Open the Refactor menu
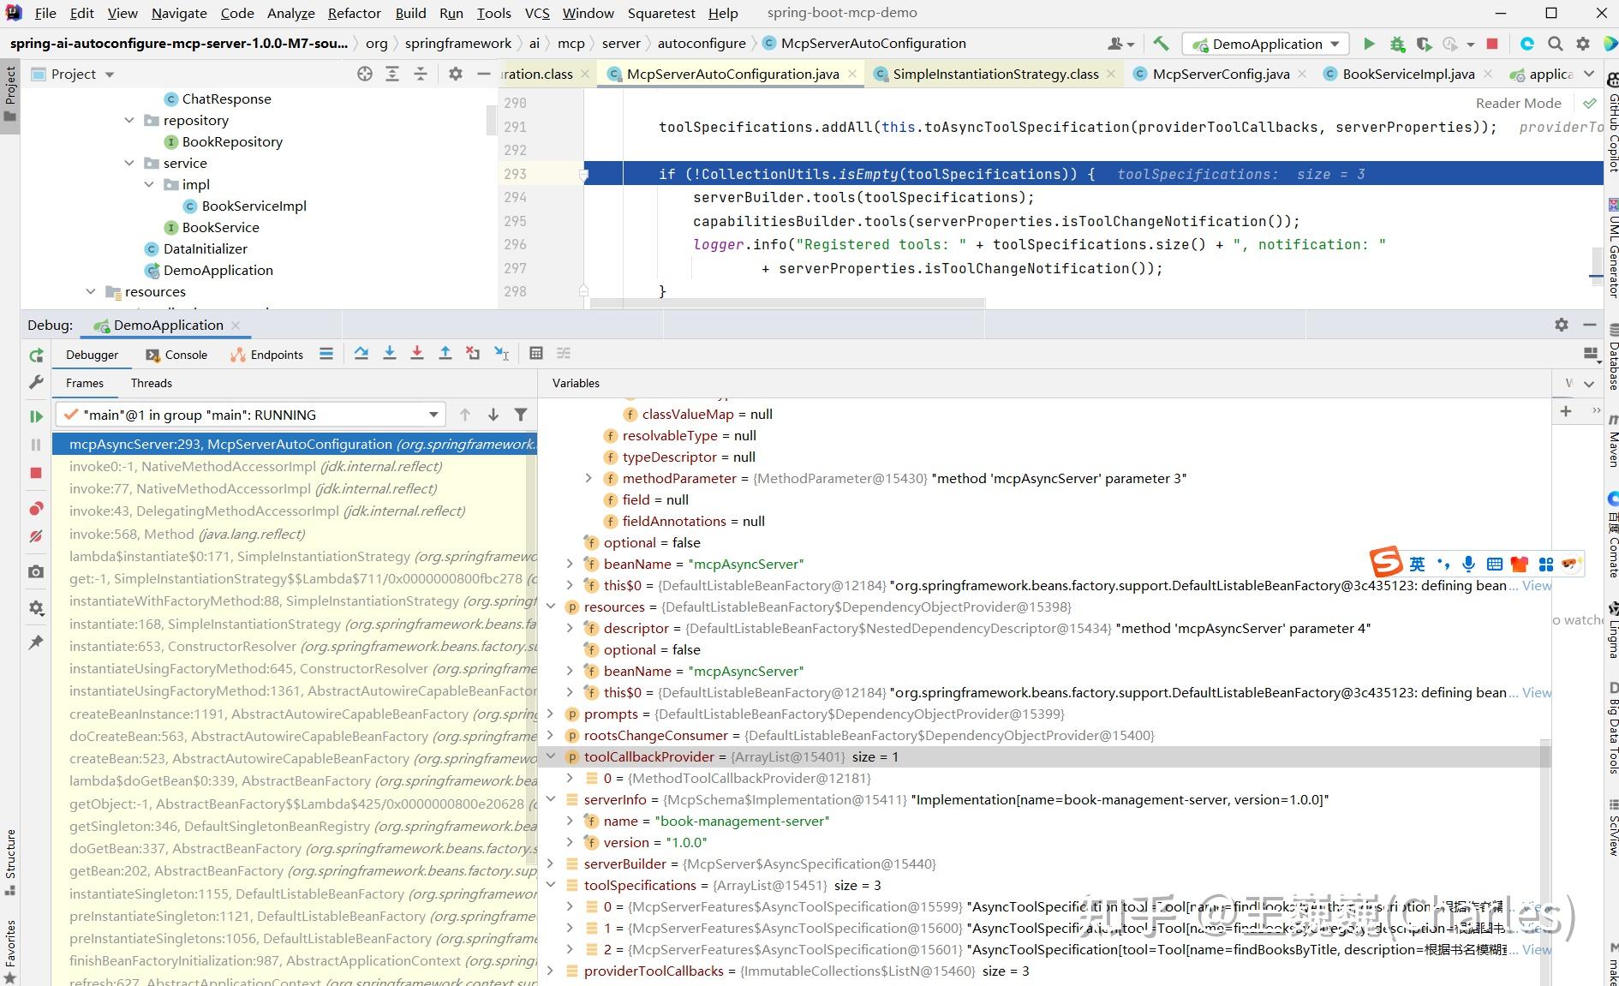 [x=354, y=13]
